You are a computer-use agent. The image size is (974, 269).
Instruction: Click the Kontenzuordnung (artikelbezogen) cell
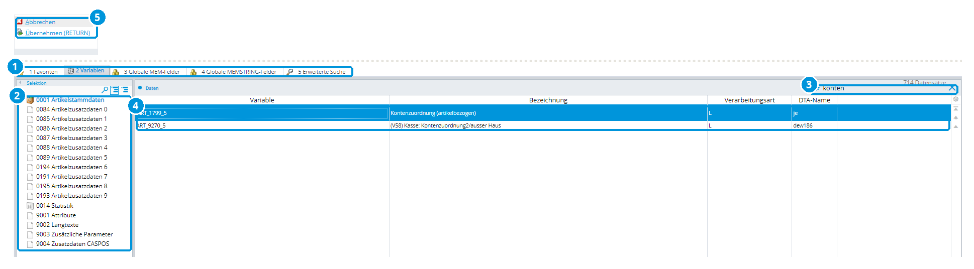click(x=548, y=113)
